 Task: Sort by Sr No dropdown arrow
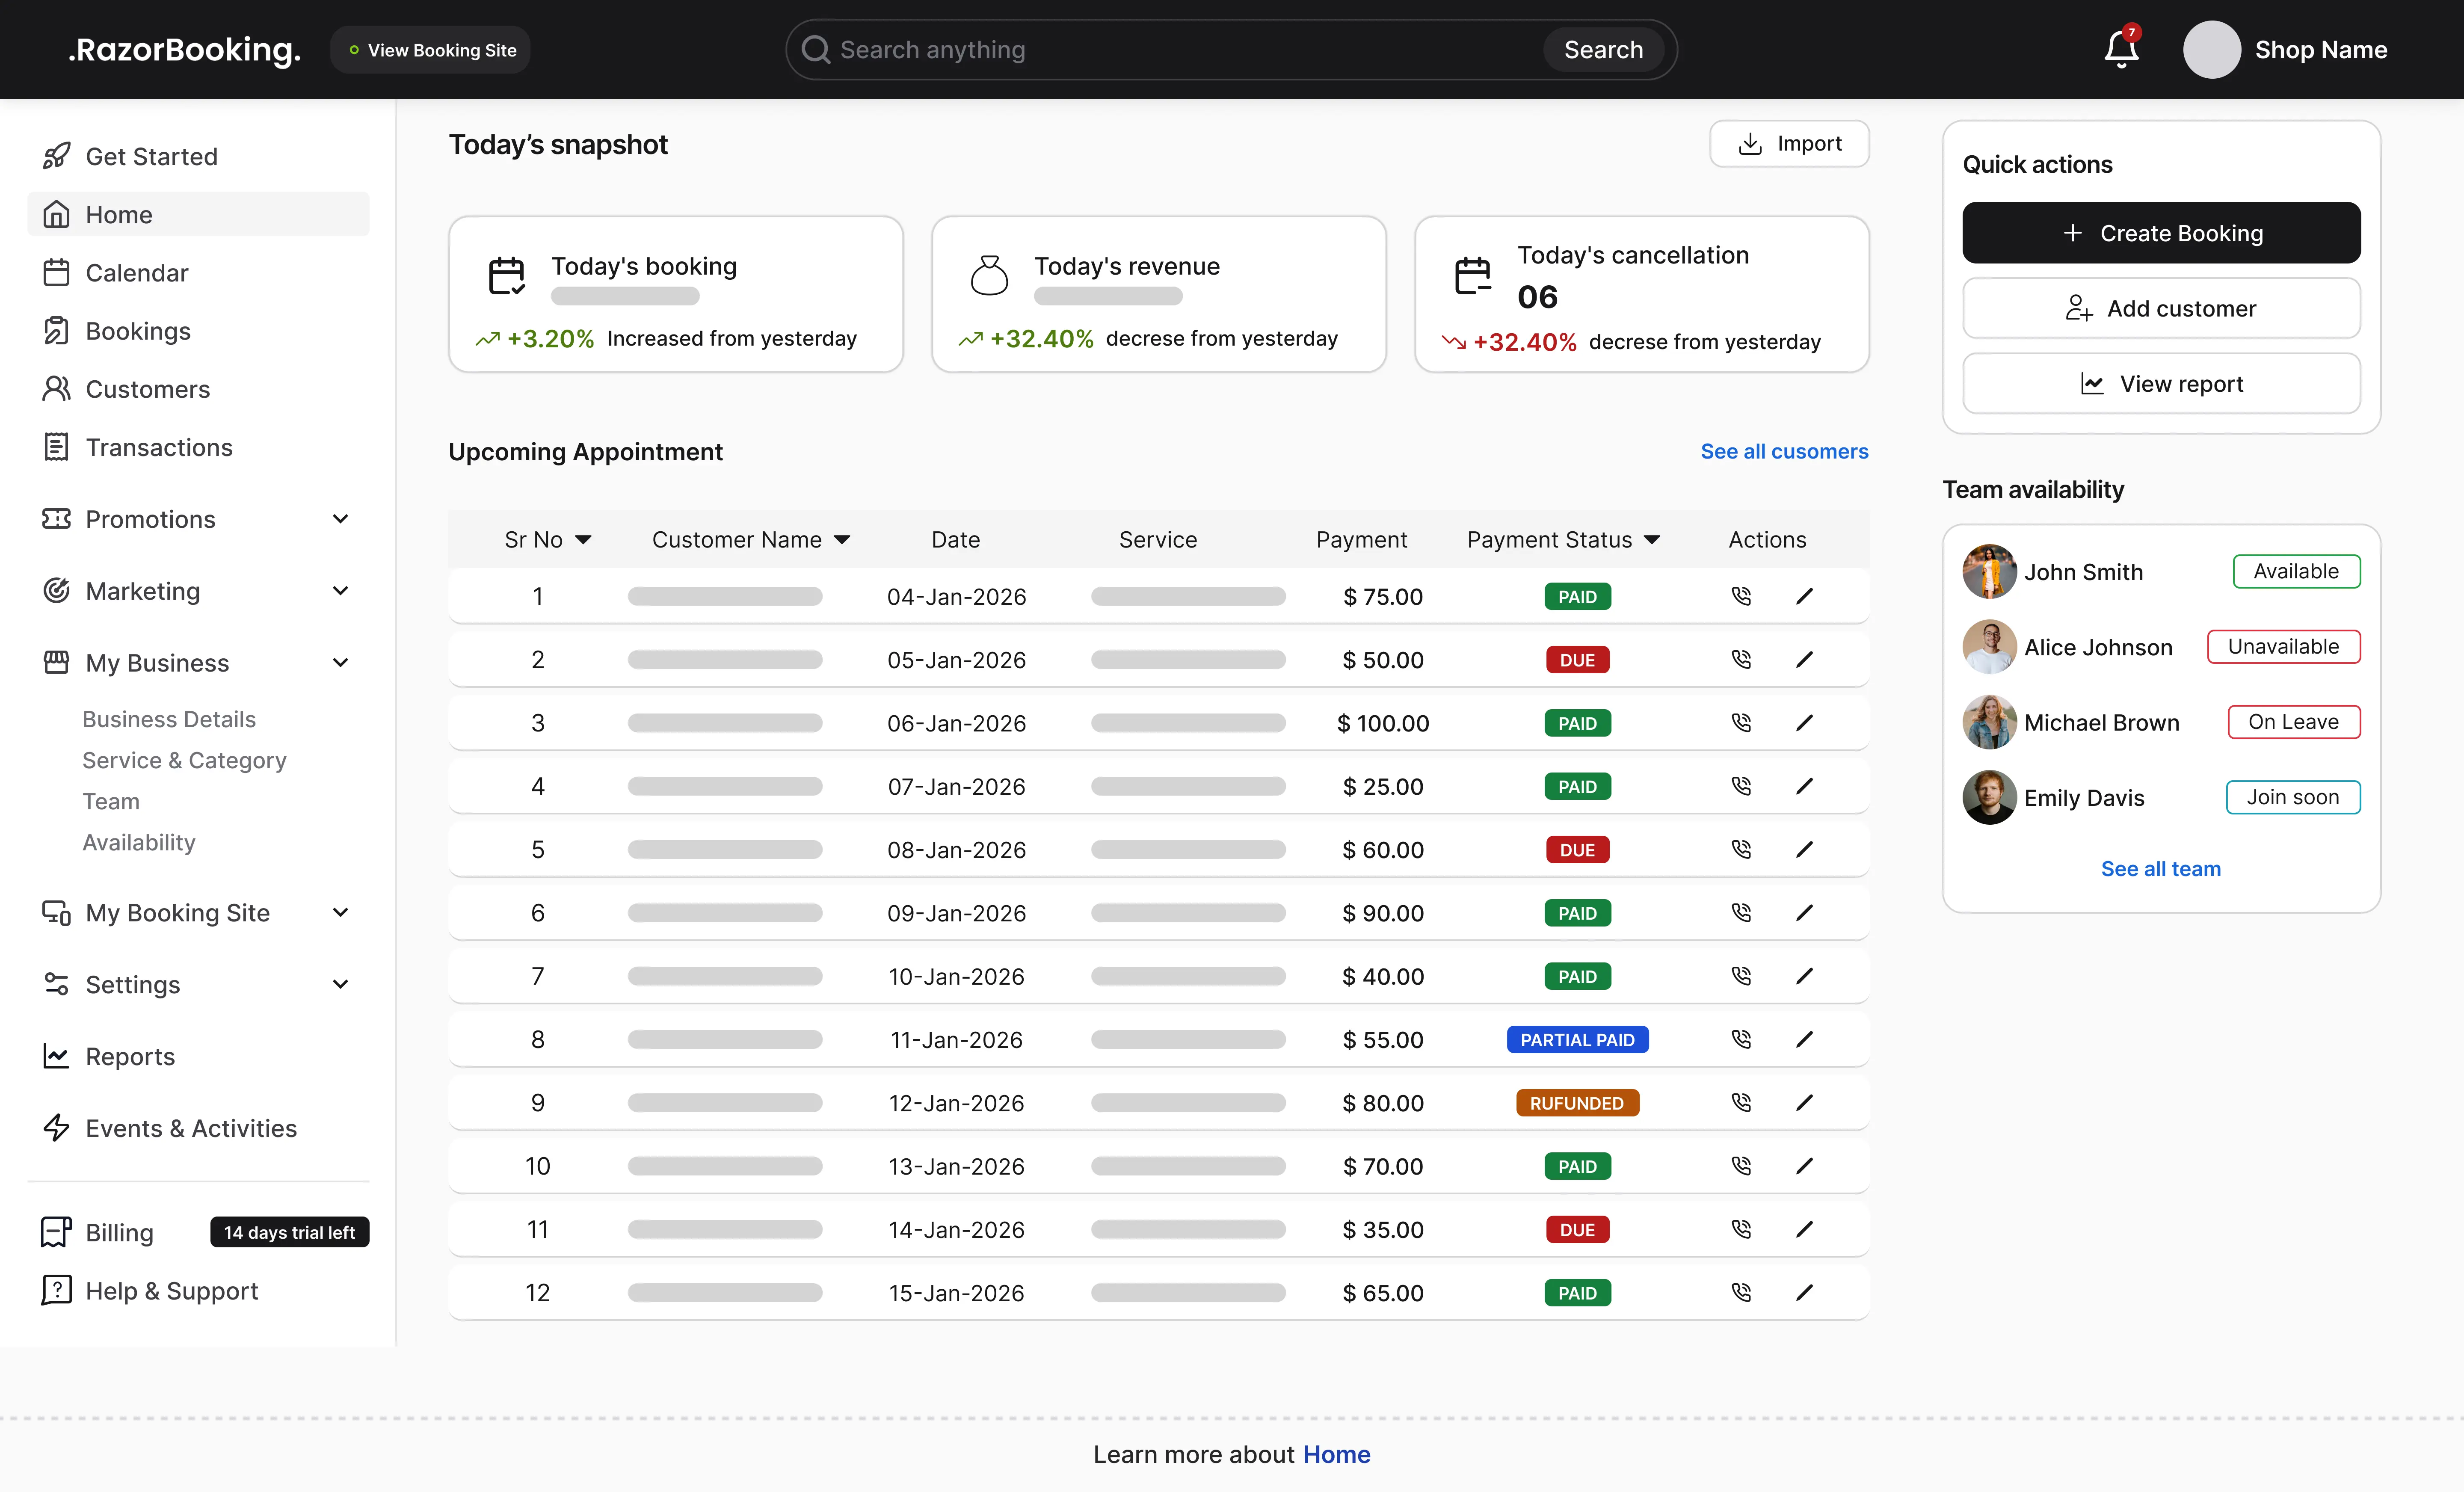(583, 540)
